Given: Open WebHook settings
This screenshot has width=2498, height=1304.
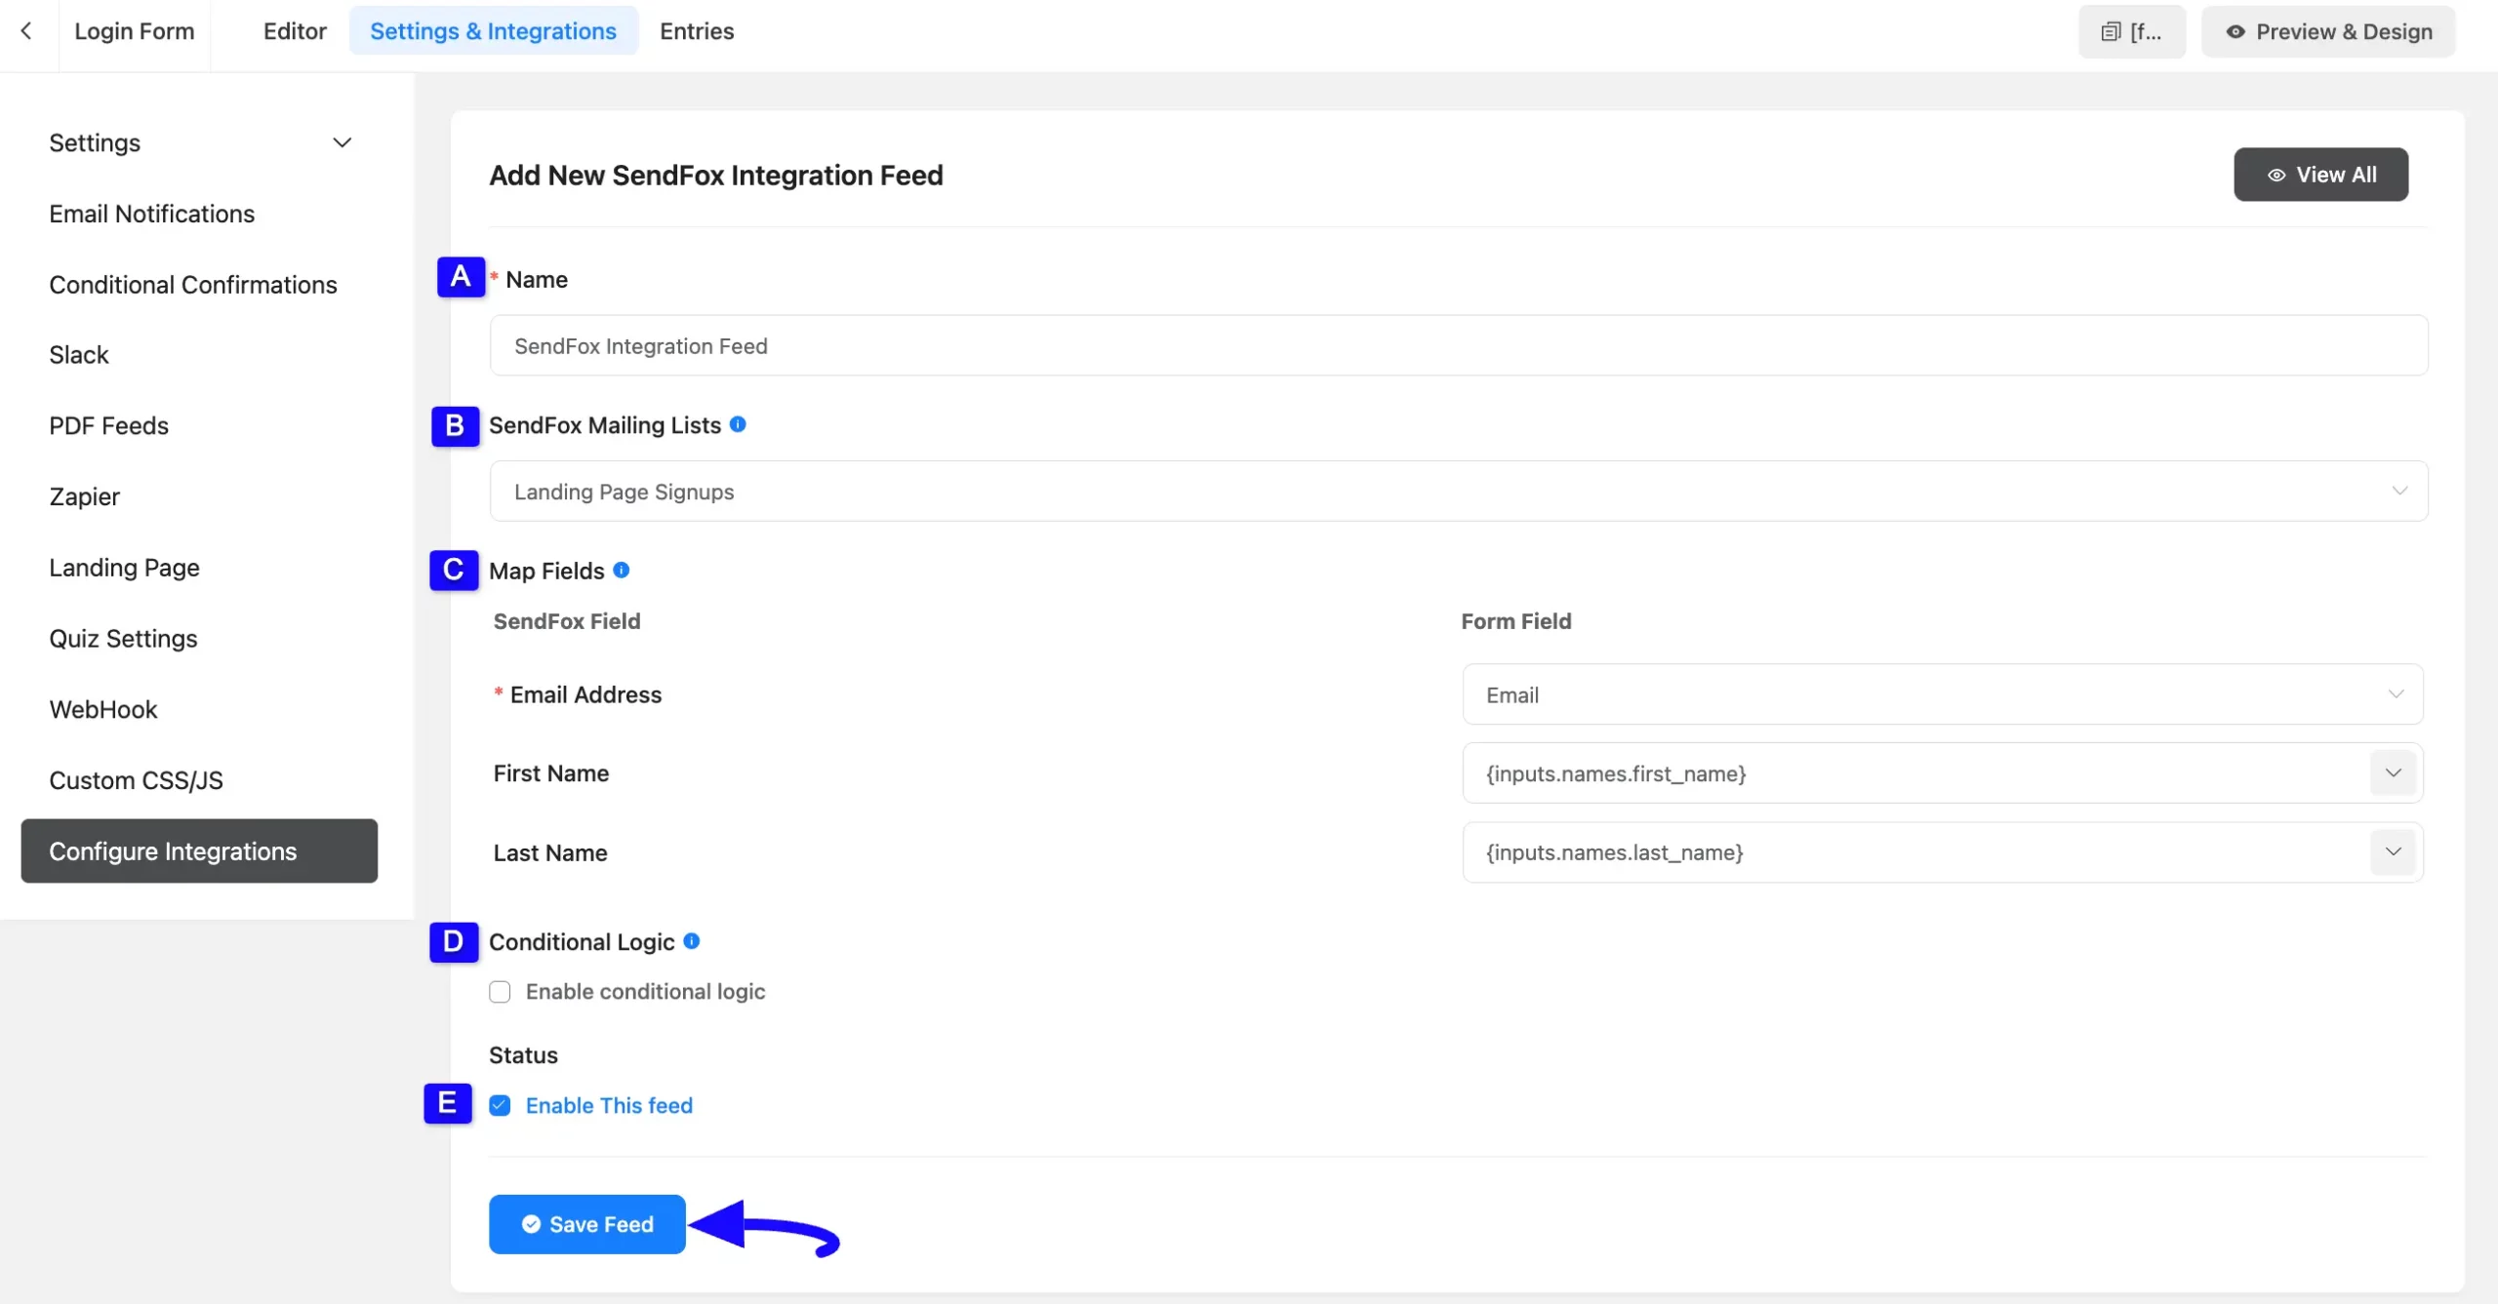Looking at the screenshot, I should (x=102, y=710).
